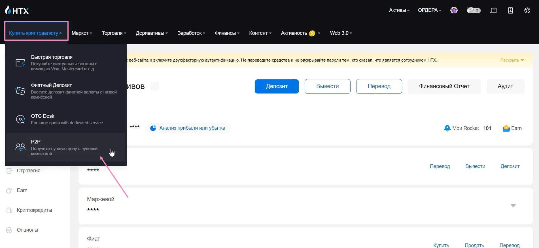
Task: Click the blue Депозит button
Action: tap(277, 86)
